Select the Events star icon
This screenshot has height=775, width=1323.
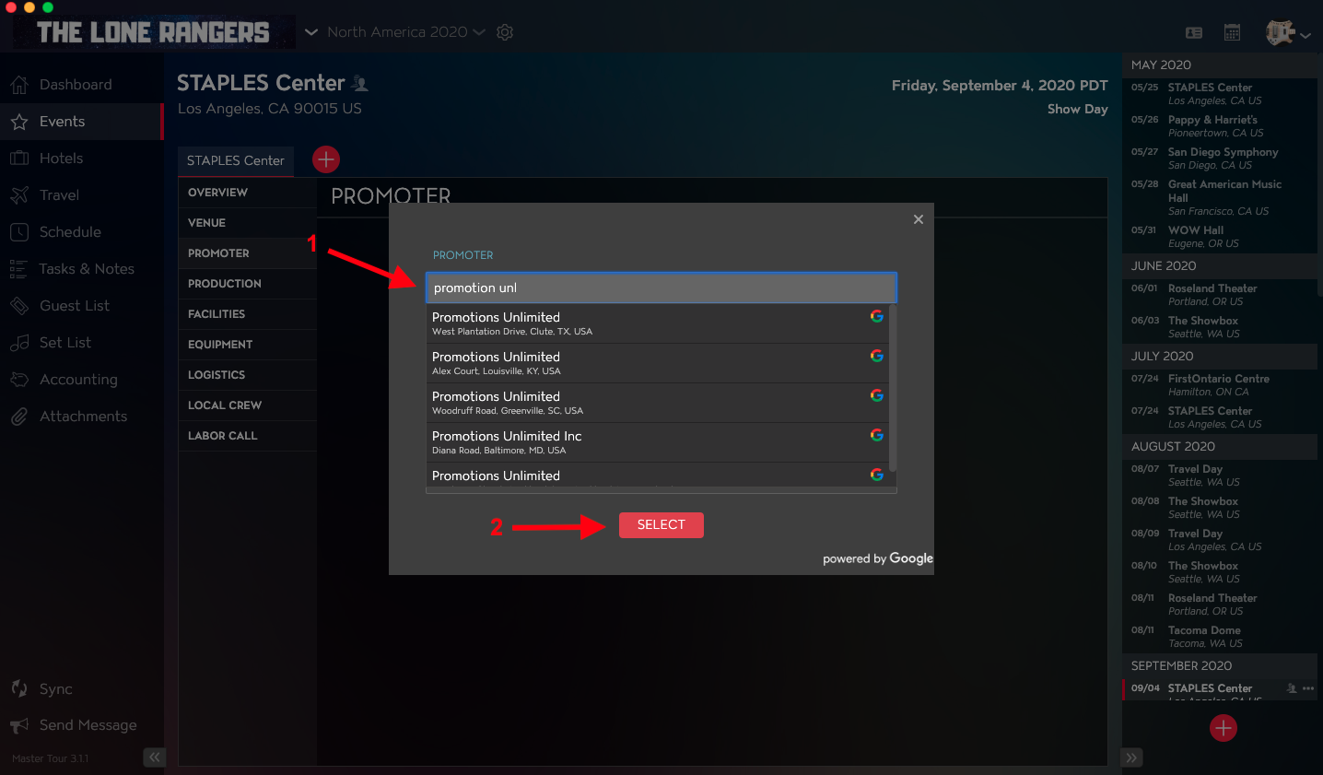coord(19,122)
